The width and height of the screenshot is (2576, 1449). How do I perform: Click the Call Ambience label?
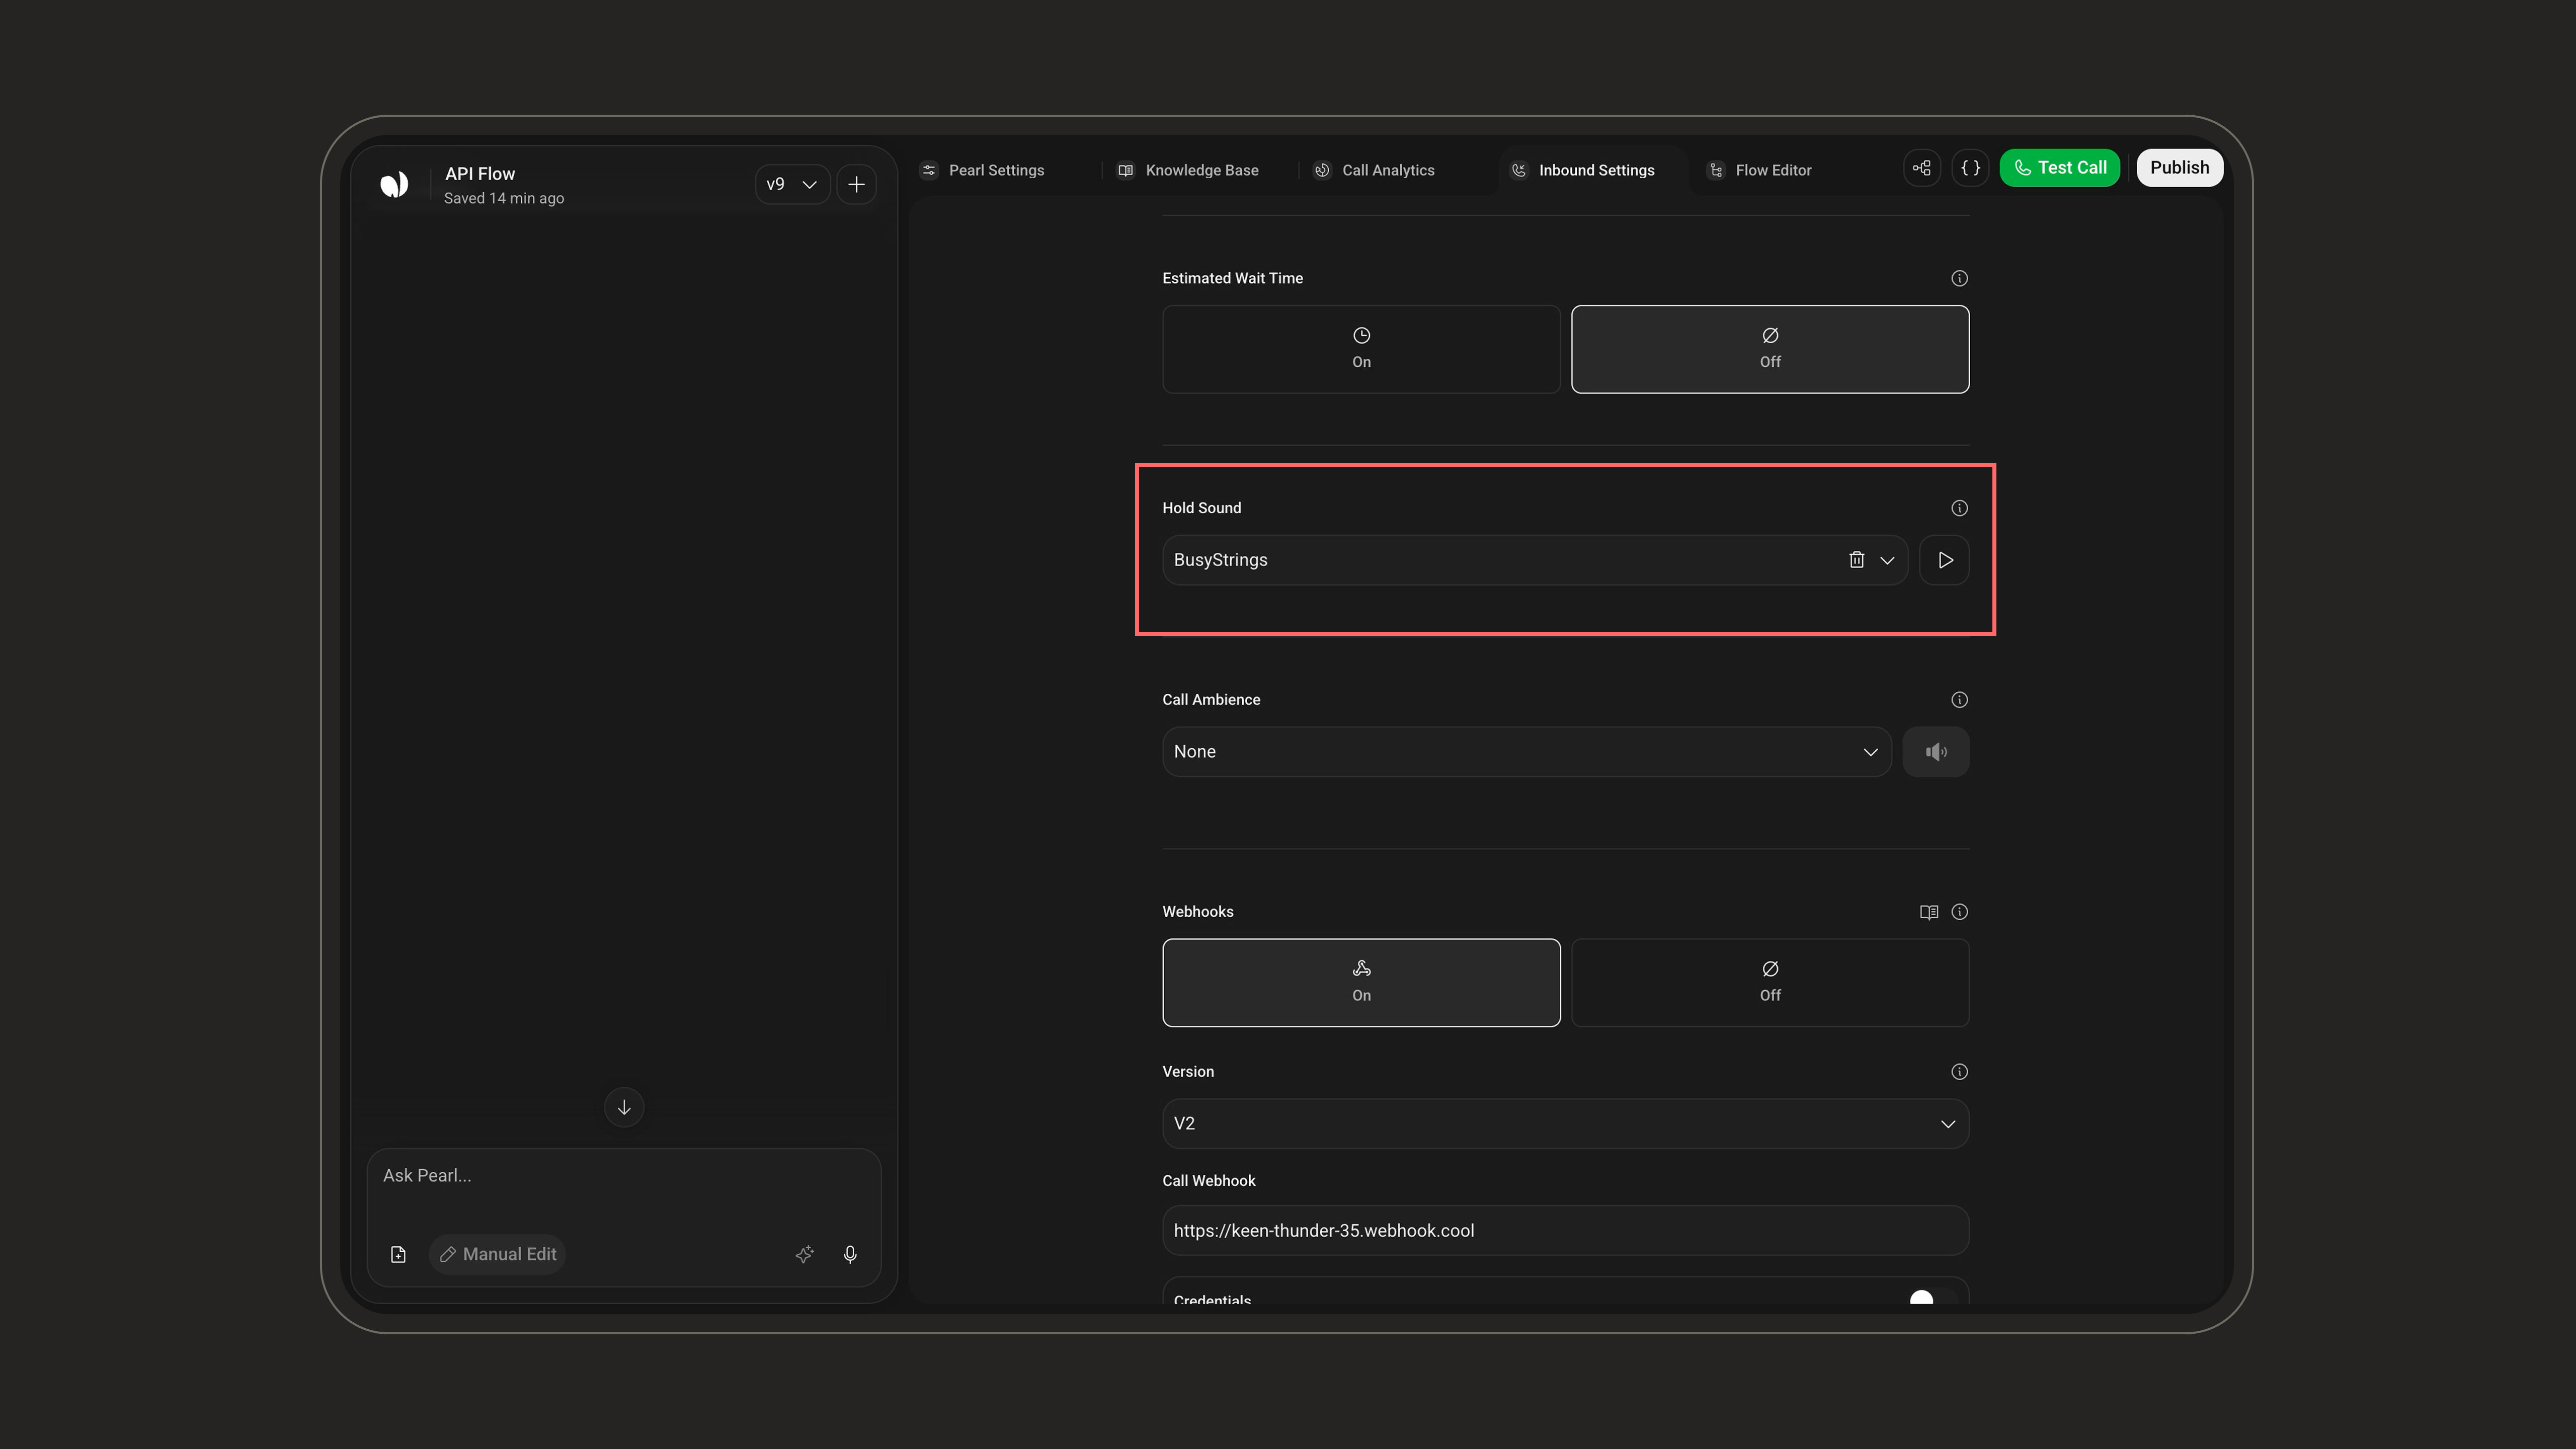click(1211, 700)
